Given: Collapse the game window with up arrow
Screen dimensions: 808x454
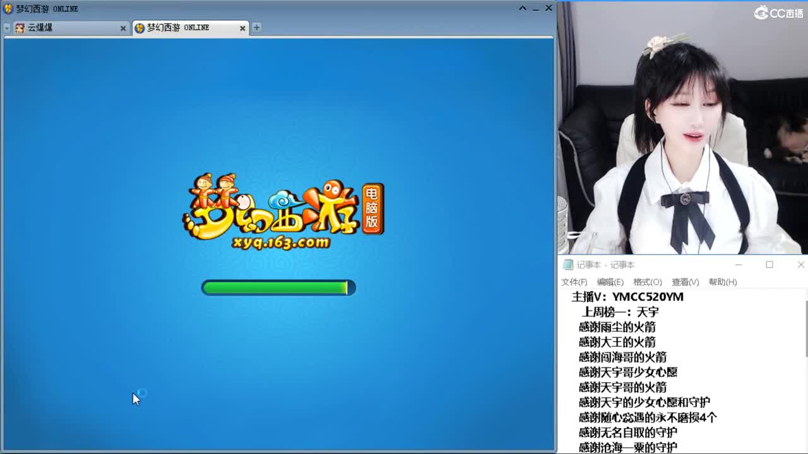Looking at the screenshot, I should (x=523, y=8).
